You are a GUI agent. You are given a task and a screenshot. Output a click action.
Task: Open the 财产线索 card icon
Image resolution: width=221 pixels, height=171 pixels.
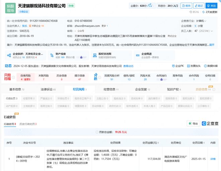click(52, 55)
